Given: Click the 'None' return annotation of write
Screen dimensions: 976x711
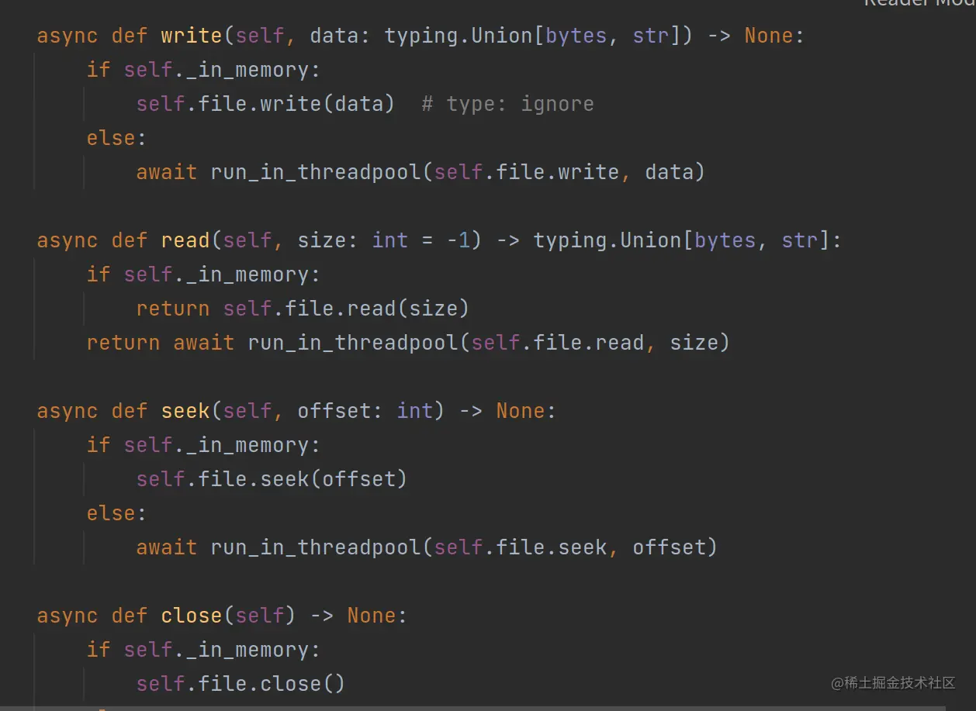Looking at the screenshot, I should point(769,36).
